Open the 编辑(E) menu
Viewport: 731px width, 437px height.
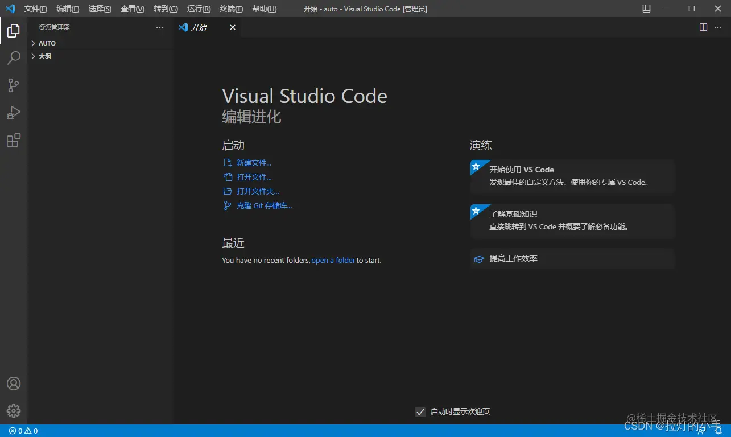tap(68, 9)
